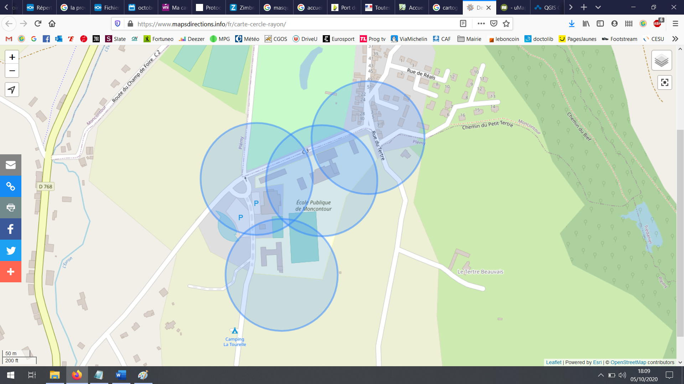Show more bookmarks chevron

pos(675,39)
